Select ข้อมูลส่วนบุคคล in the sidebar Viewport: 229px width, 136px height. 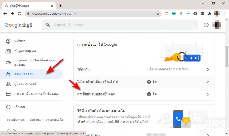click(31, 51)
